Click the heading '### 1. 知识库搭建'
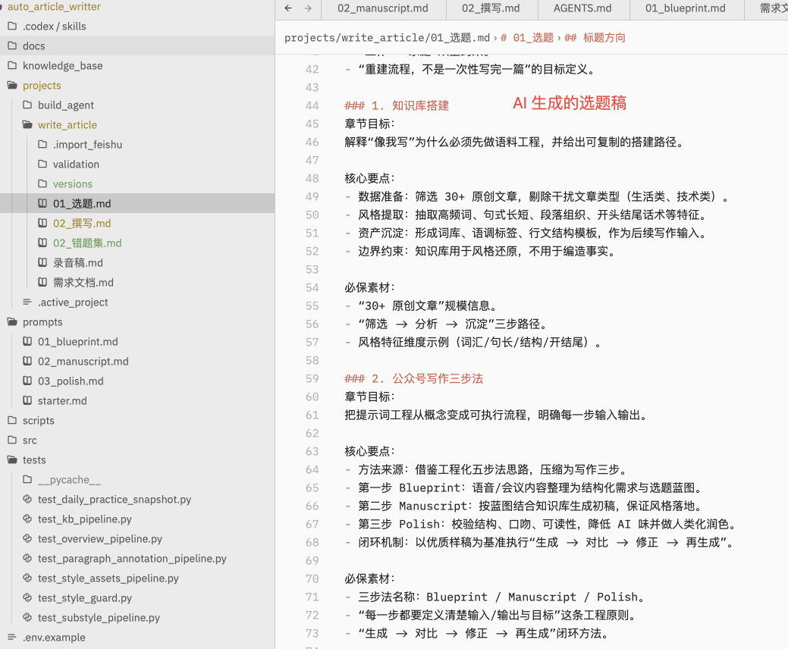The height and width of the screenshot is (649, 788). coord(397,105)
